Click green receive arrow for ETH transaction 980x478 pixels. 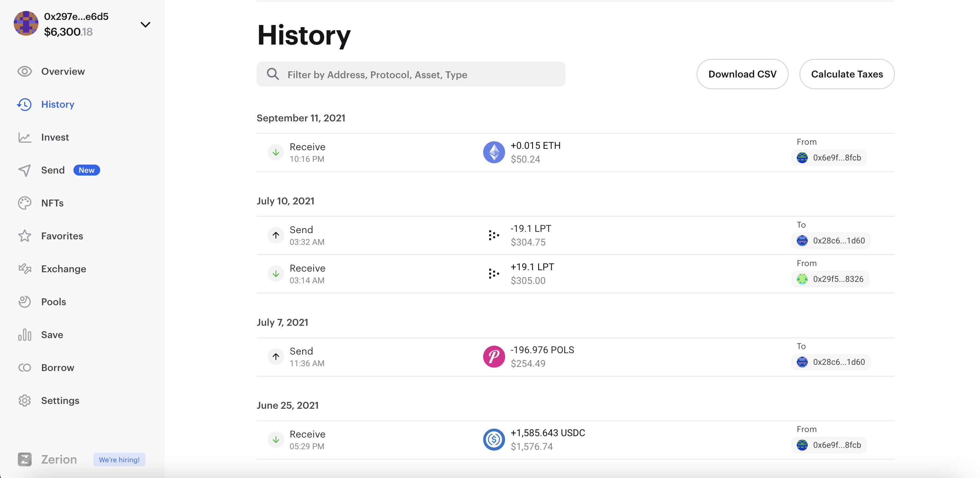click(276, 153)
